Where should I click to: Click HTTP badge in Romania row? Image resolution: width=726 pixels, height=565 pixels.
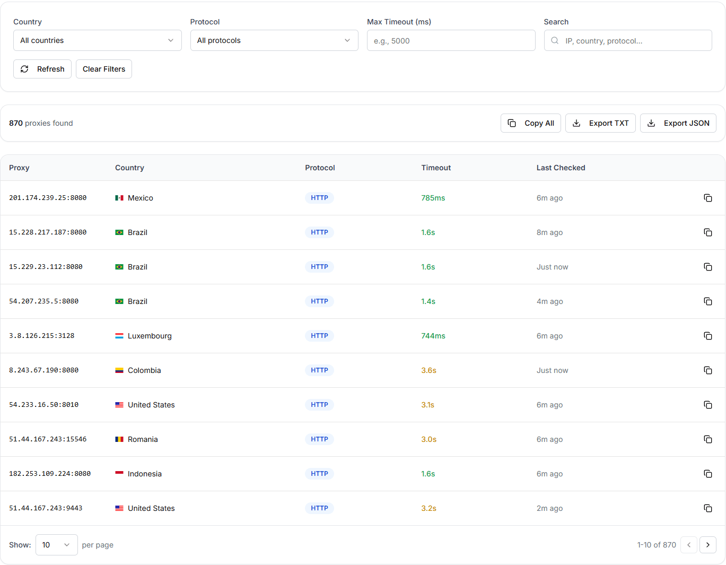click(319, 439)
